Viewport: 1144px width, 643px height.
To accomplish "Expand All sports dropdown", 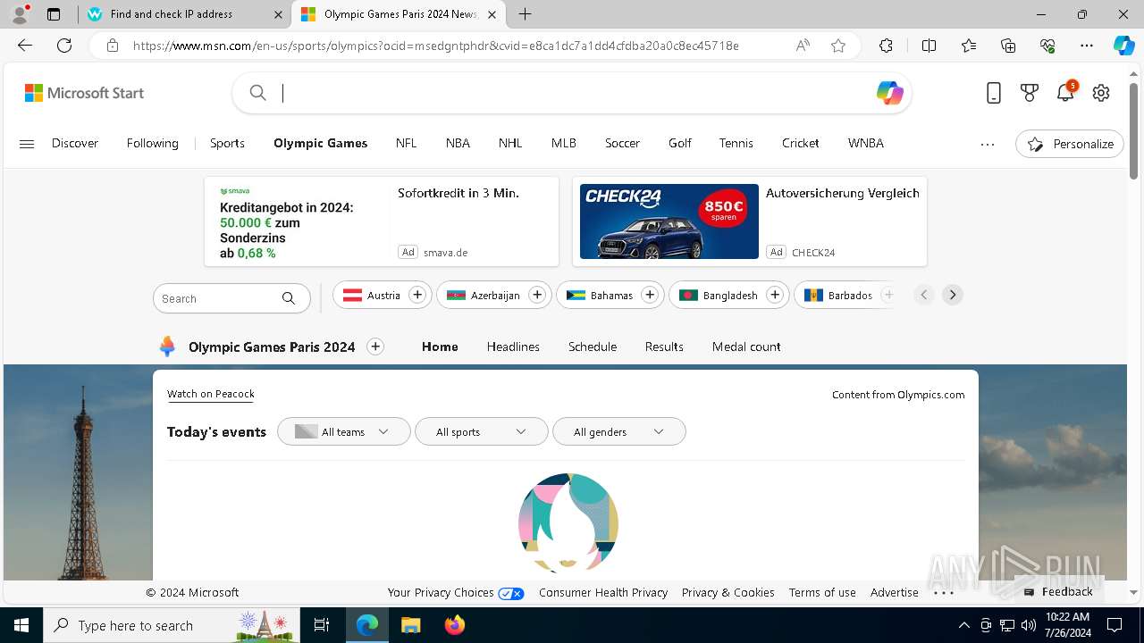I will coord(482,431).
